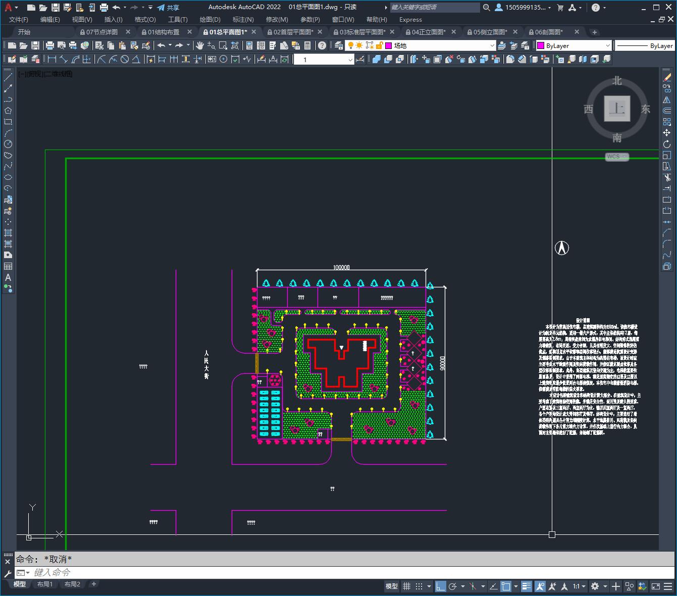Open the 绘图(D) menu
Screen dimensions: 677x596
click(210, 19)
